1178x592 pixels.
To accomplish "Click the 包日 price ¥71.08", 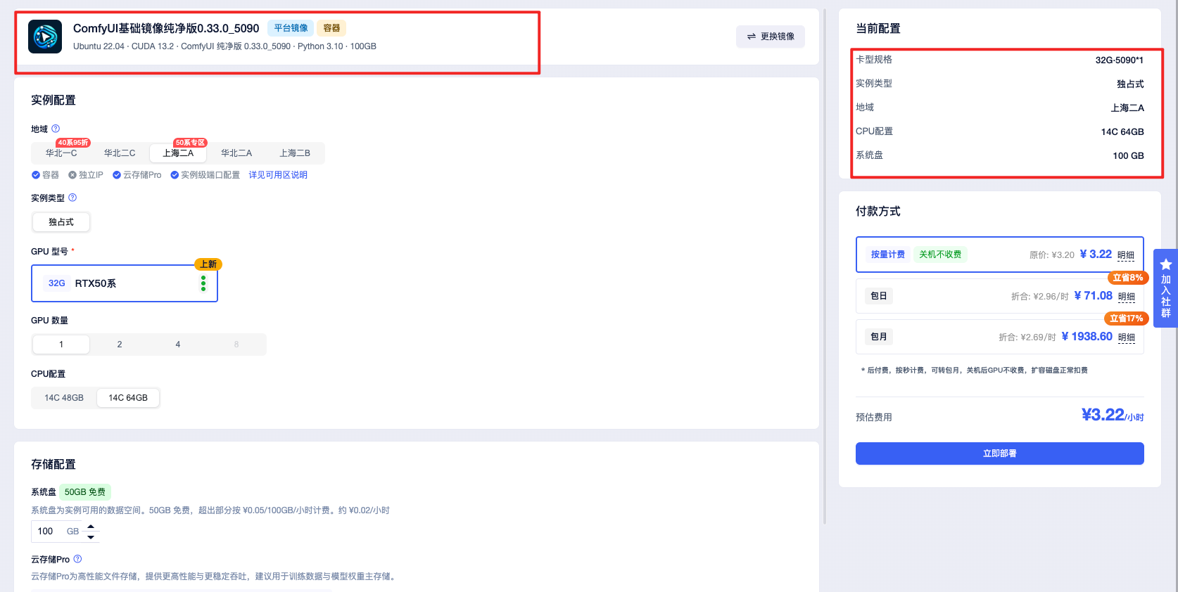I will click(1093, 296).
